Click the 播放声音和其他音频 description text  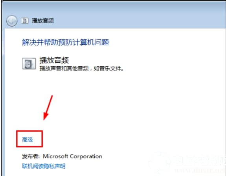click(64, 68)
